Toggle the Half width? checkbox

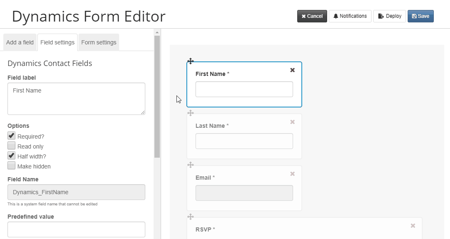pos(12,156)
